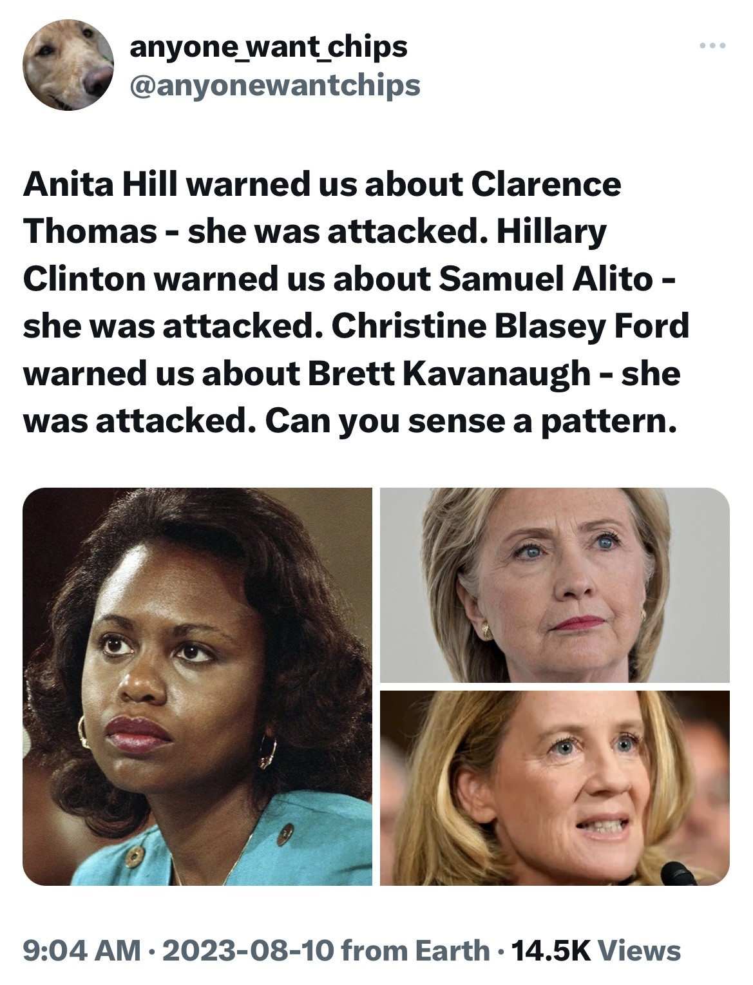Screen dimensions: 753x985
Task: Click the "Views" label
Action: tap(640, 950)
